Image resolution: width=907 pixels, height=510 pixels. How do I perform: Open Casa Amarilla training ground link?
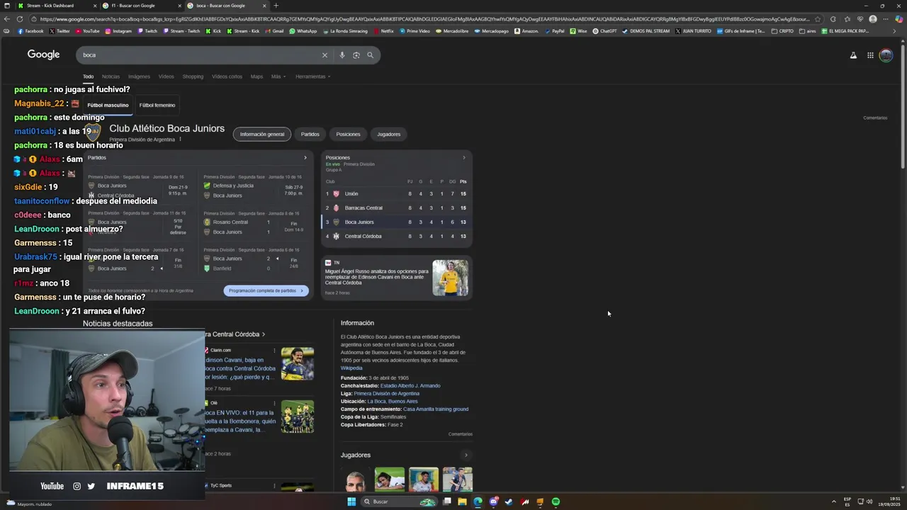point(436,409)
